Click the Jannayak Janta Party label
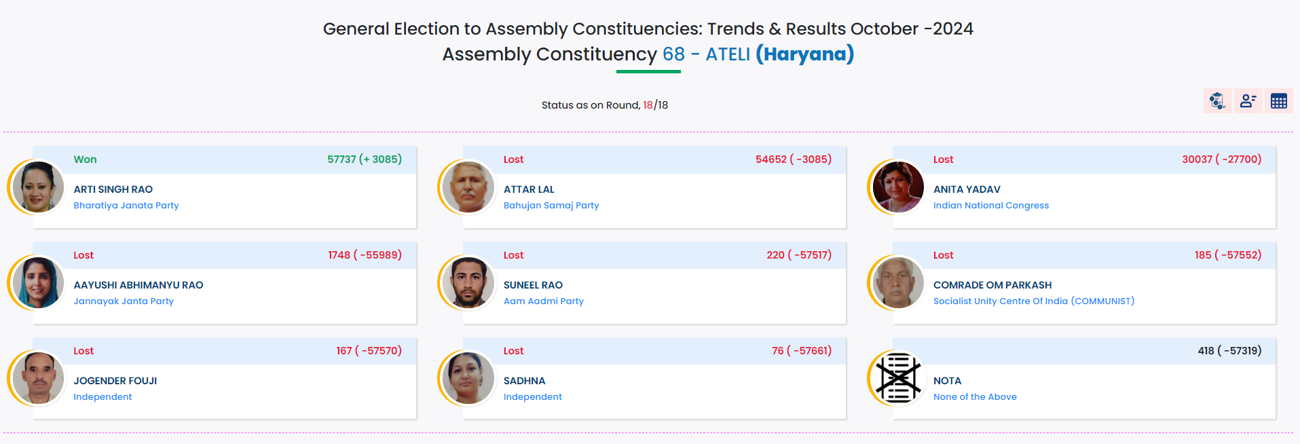Viewport: 1300px width, 444px height. tap(124, 301)
